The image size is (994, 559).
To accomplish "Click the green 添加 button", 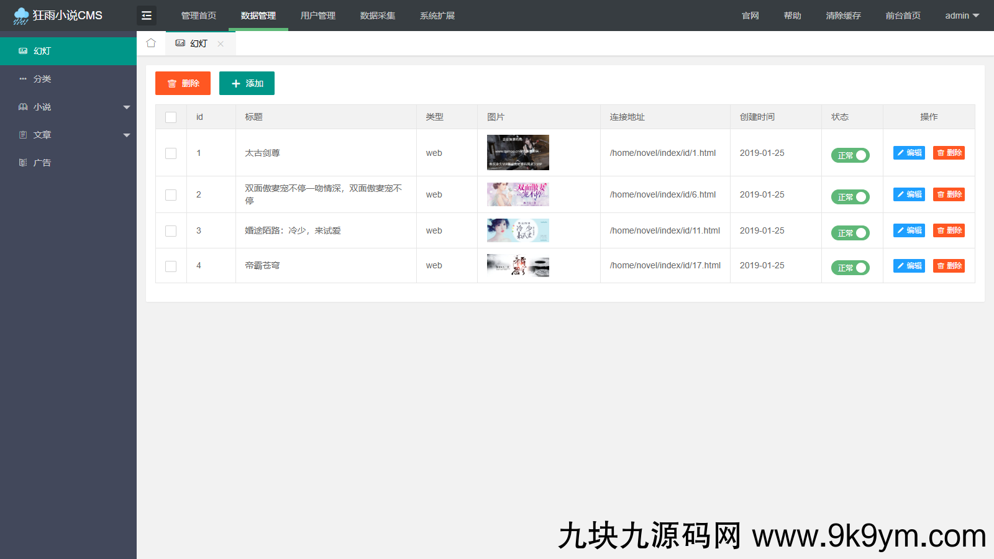I will (247, 83).
